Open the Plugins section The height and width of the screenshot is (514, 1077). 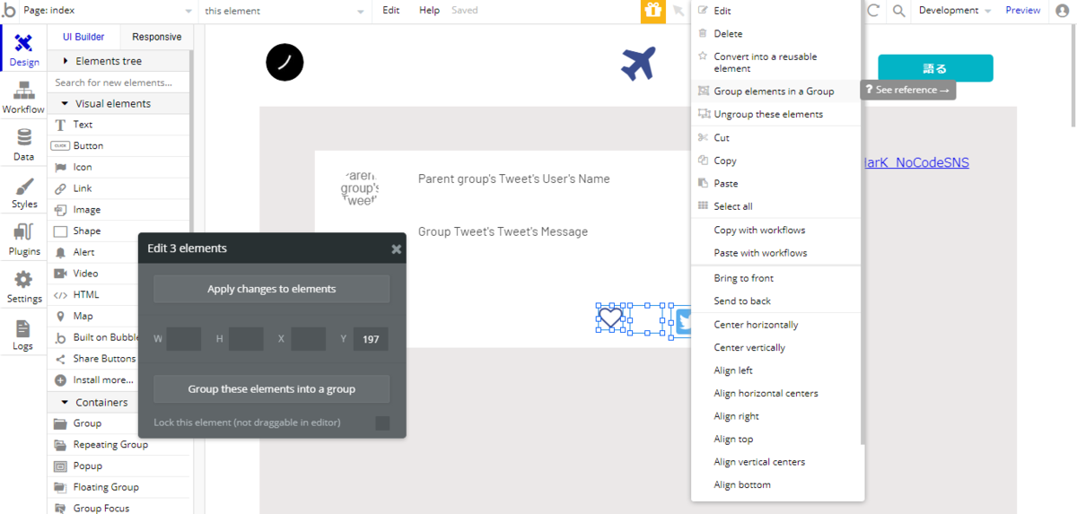click(x=23, y=240)
